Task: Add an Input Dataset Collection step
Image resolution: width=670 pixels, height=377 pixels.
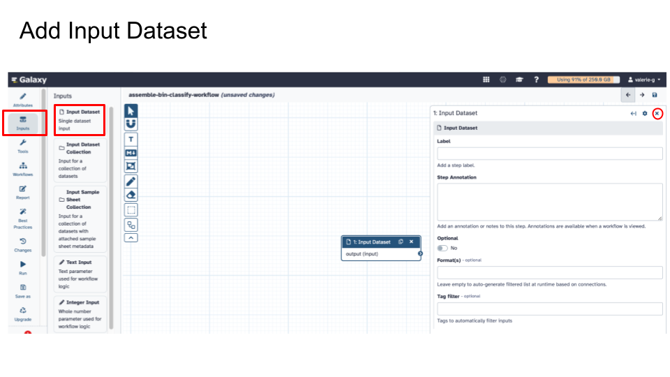Action: click(80, 160)
